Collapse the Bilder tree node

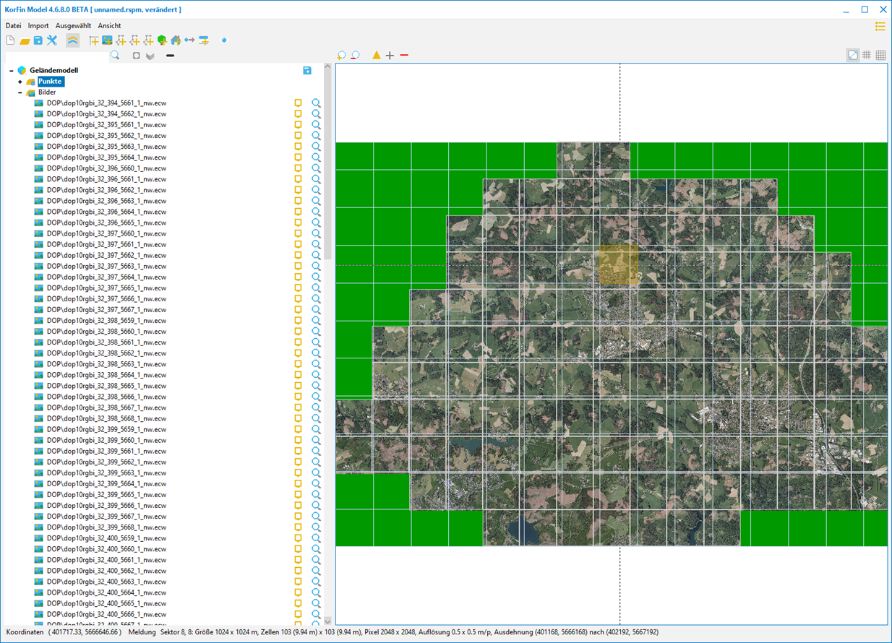click(x=20, y=92)
